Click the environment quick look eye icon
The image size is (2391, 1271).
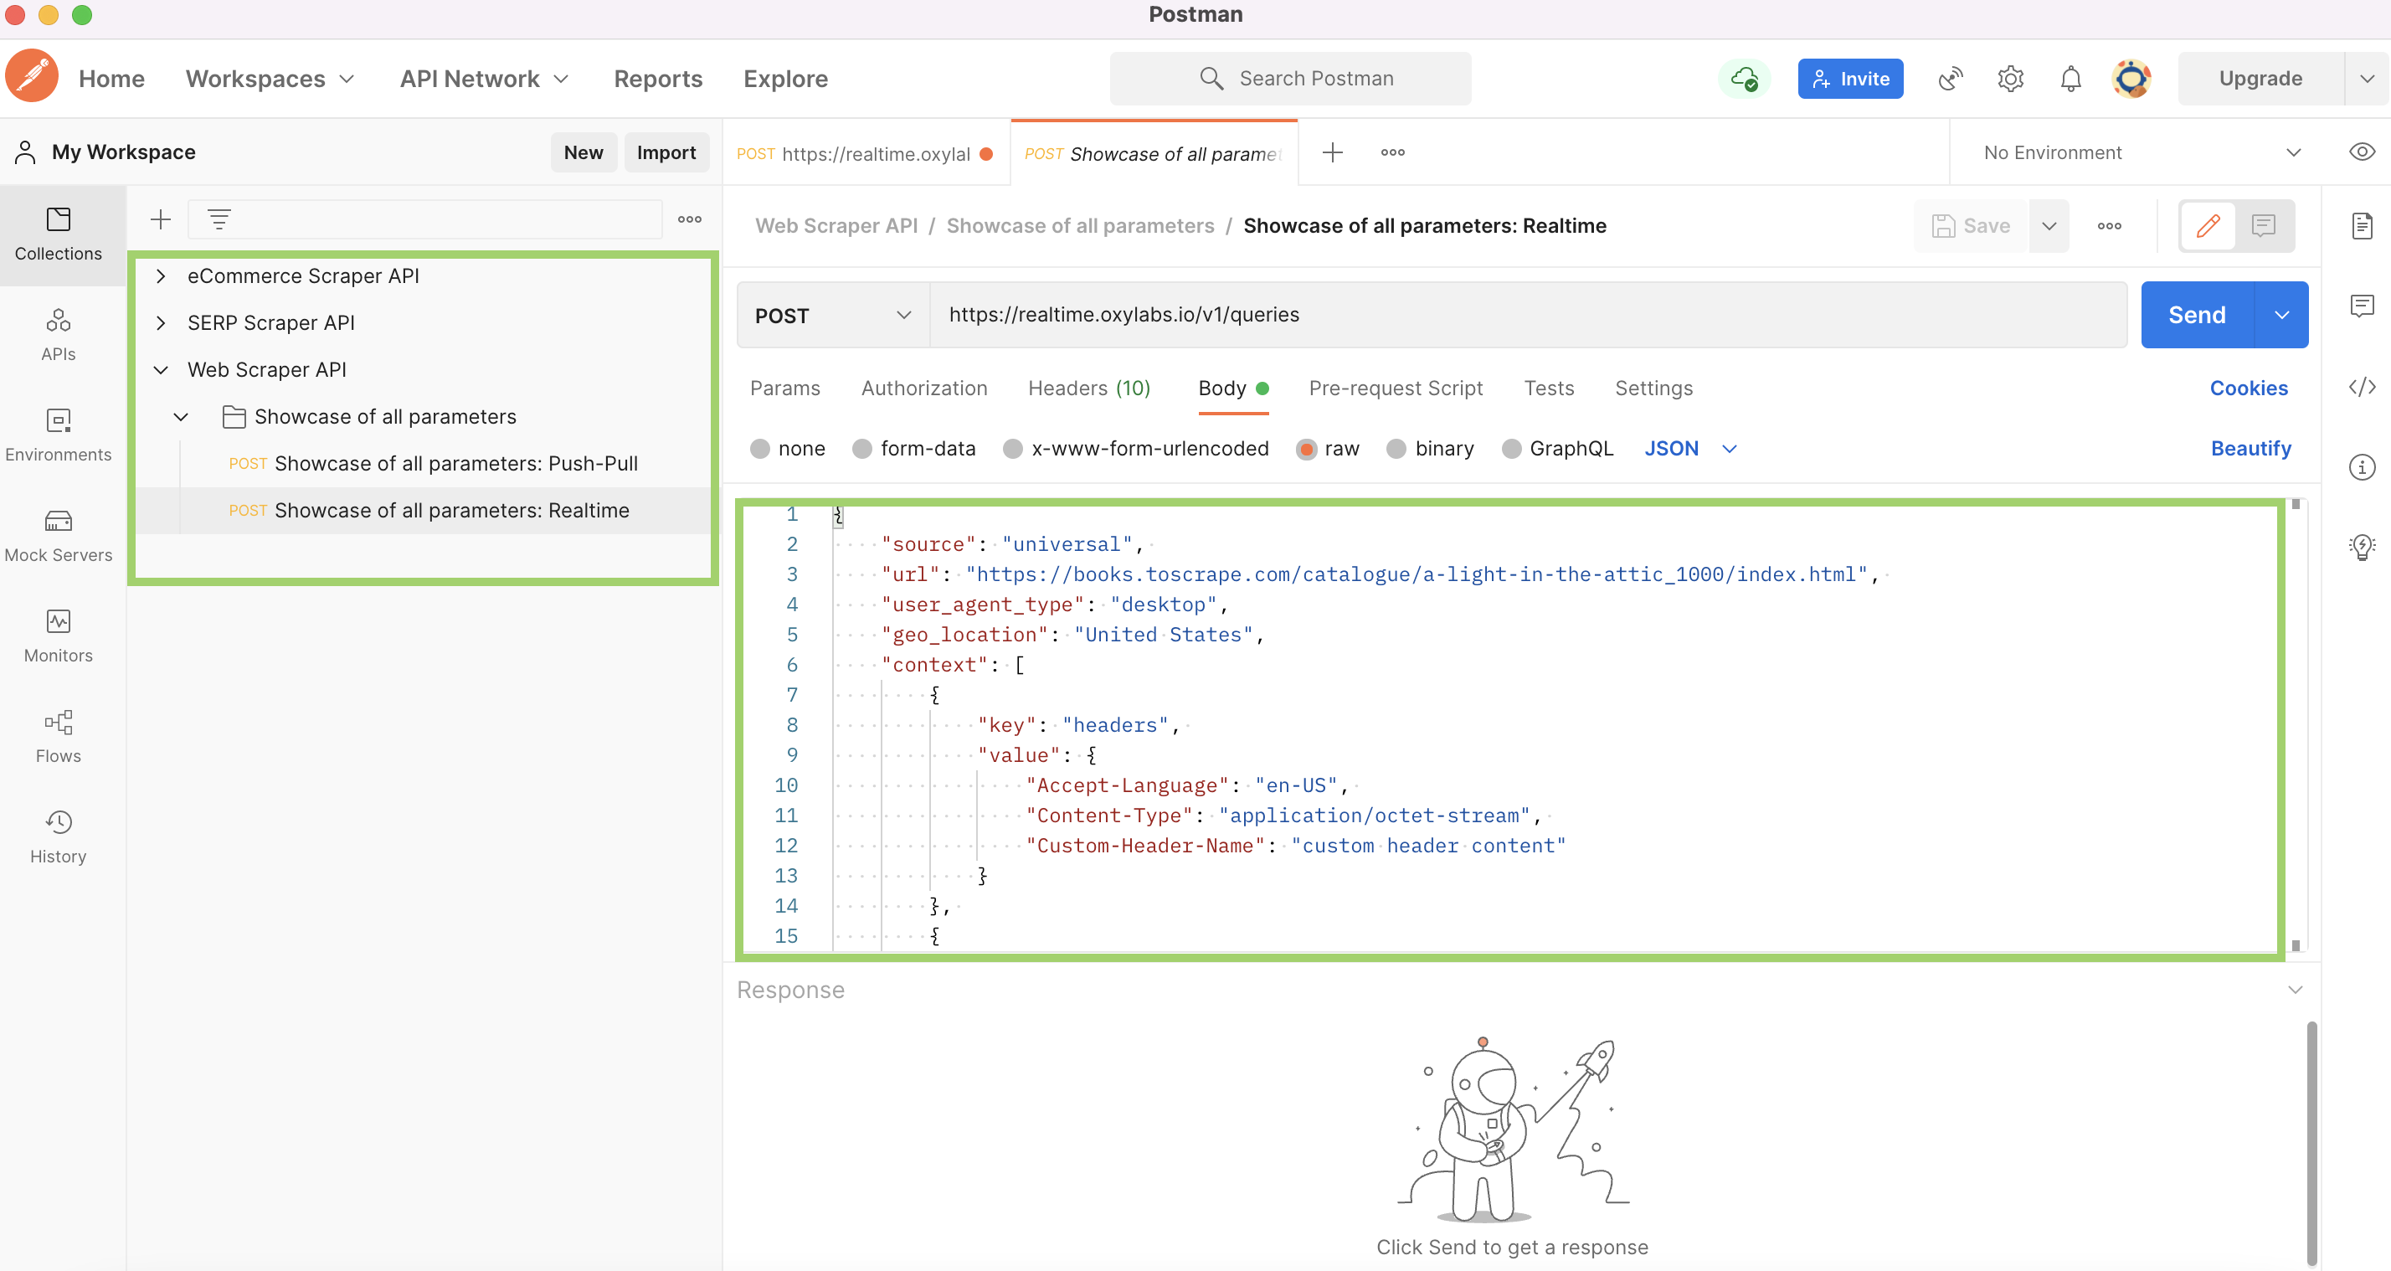[x=2362, y=152]
